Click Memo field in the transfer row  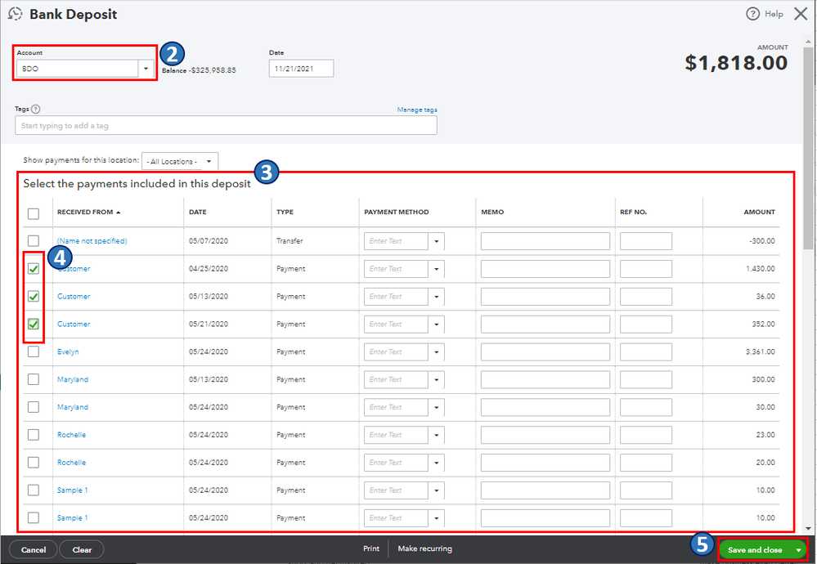point(545,241)
